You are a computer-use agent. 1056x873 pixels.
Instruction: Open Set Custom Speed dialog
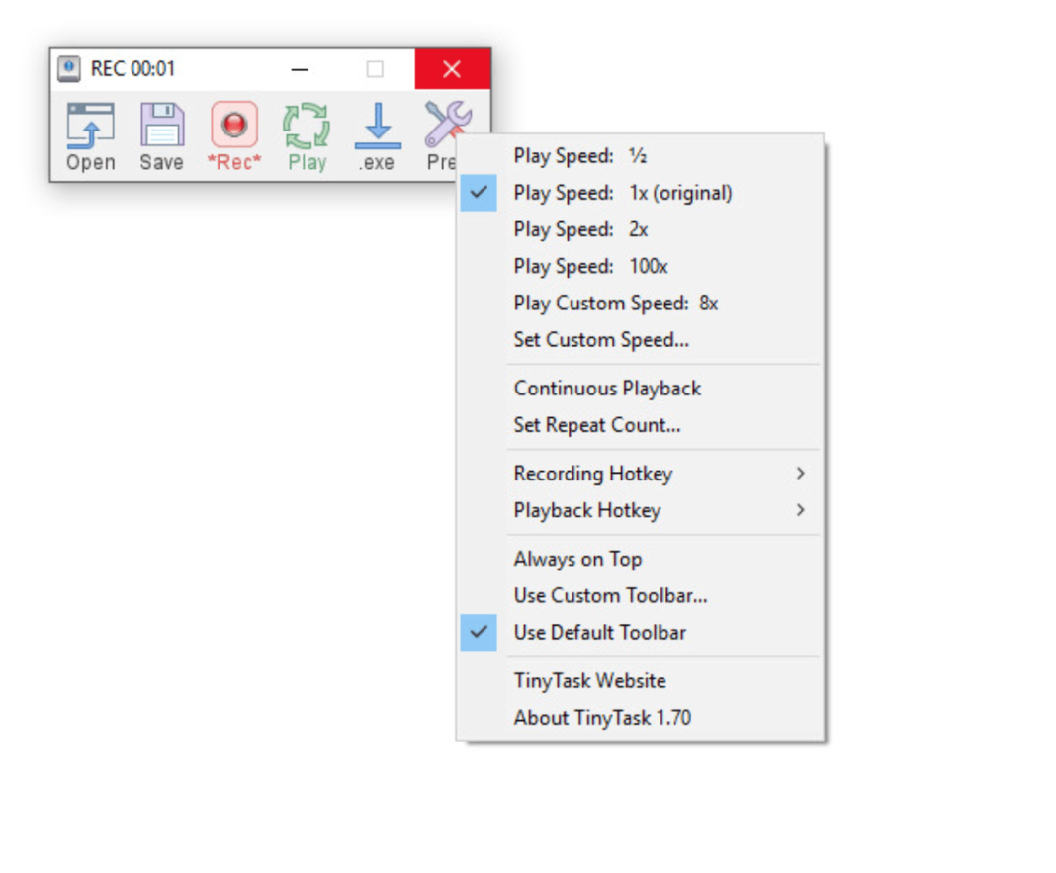click(x=601, y=339)
